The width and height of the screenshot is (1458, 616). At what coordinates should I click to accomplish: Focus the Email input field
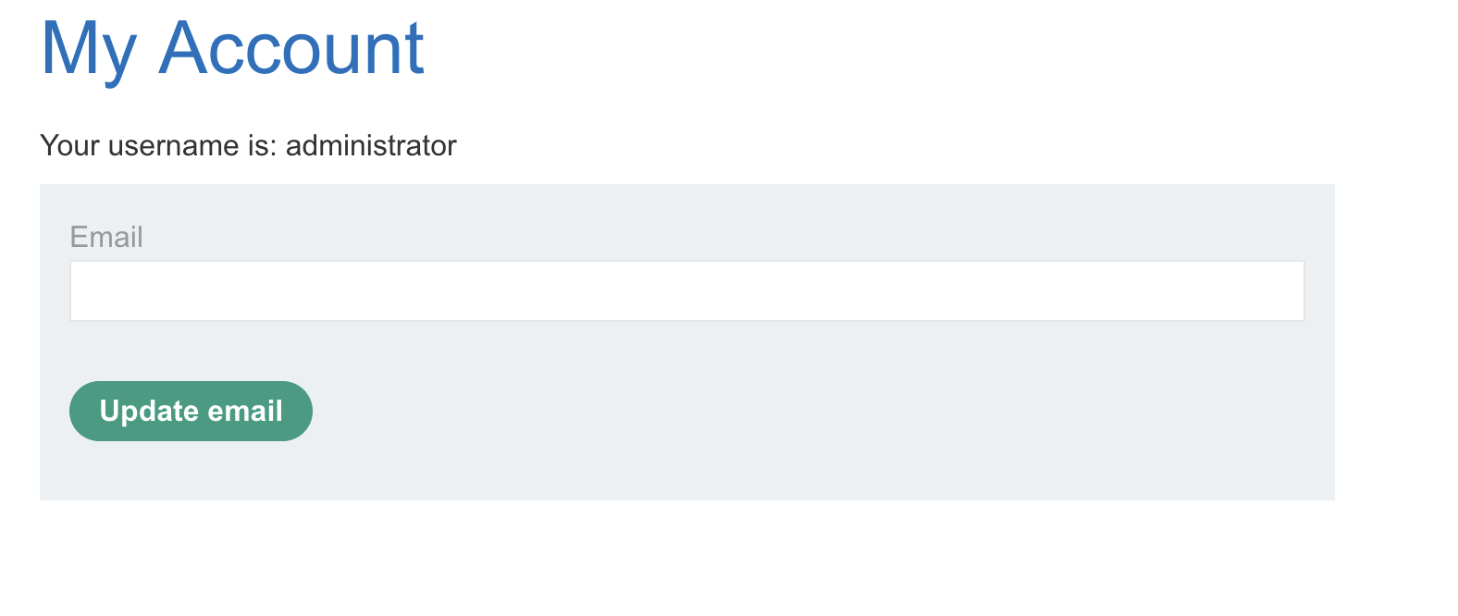(686, 291)
